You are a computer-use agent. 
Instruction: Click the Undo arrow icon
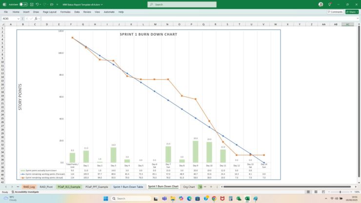(38, 4)
